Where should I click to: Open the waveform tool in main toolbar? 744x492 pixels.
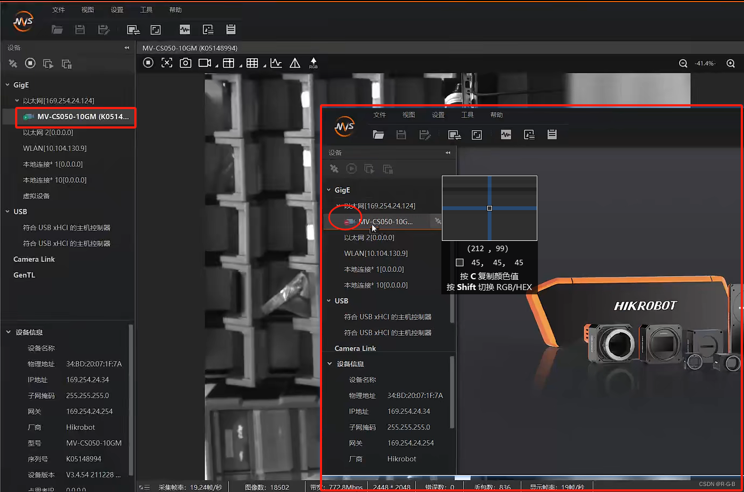tap(185, 30)
